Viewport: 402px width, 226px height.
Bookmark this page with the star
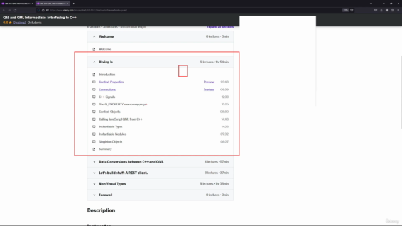(x=352, y=10)
